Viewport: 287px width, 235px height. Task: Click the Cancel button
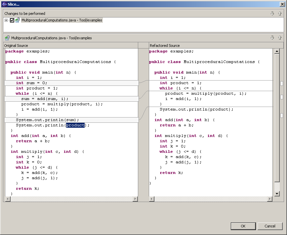coord(270,226)
